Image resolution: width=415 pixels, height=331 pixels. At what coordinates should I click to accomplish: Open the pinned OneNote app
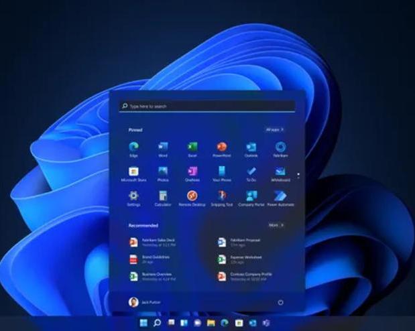pyautogui.click(x=192, y=174)
